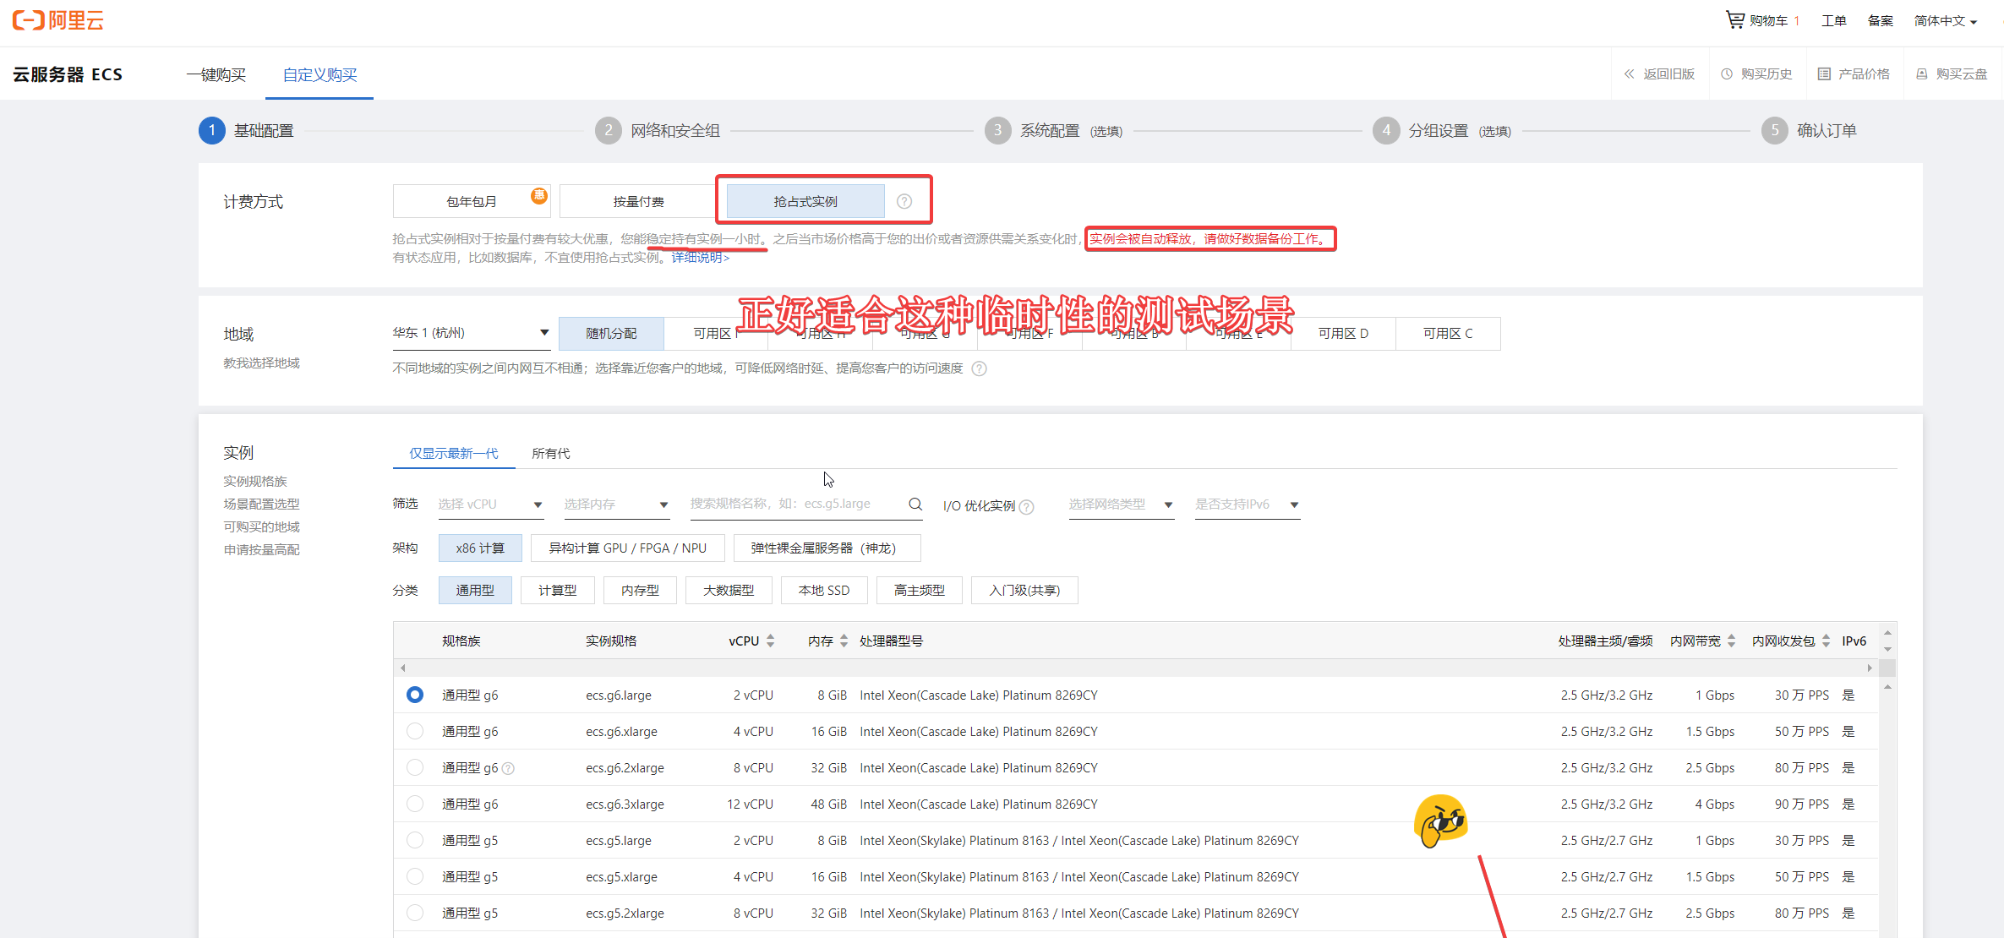Open 工单 in top navigation
The width and height of the screenshot is (2004, 938).
click(x=1833, y=21)
